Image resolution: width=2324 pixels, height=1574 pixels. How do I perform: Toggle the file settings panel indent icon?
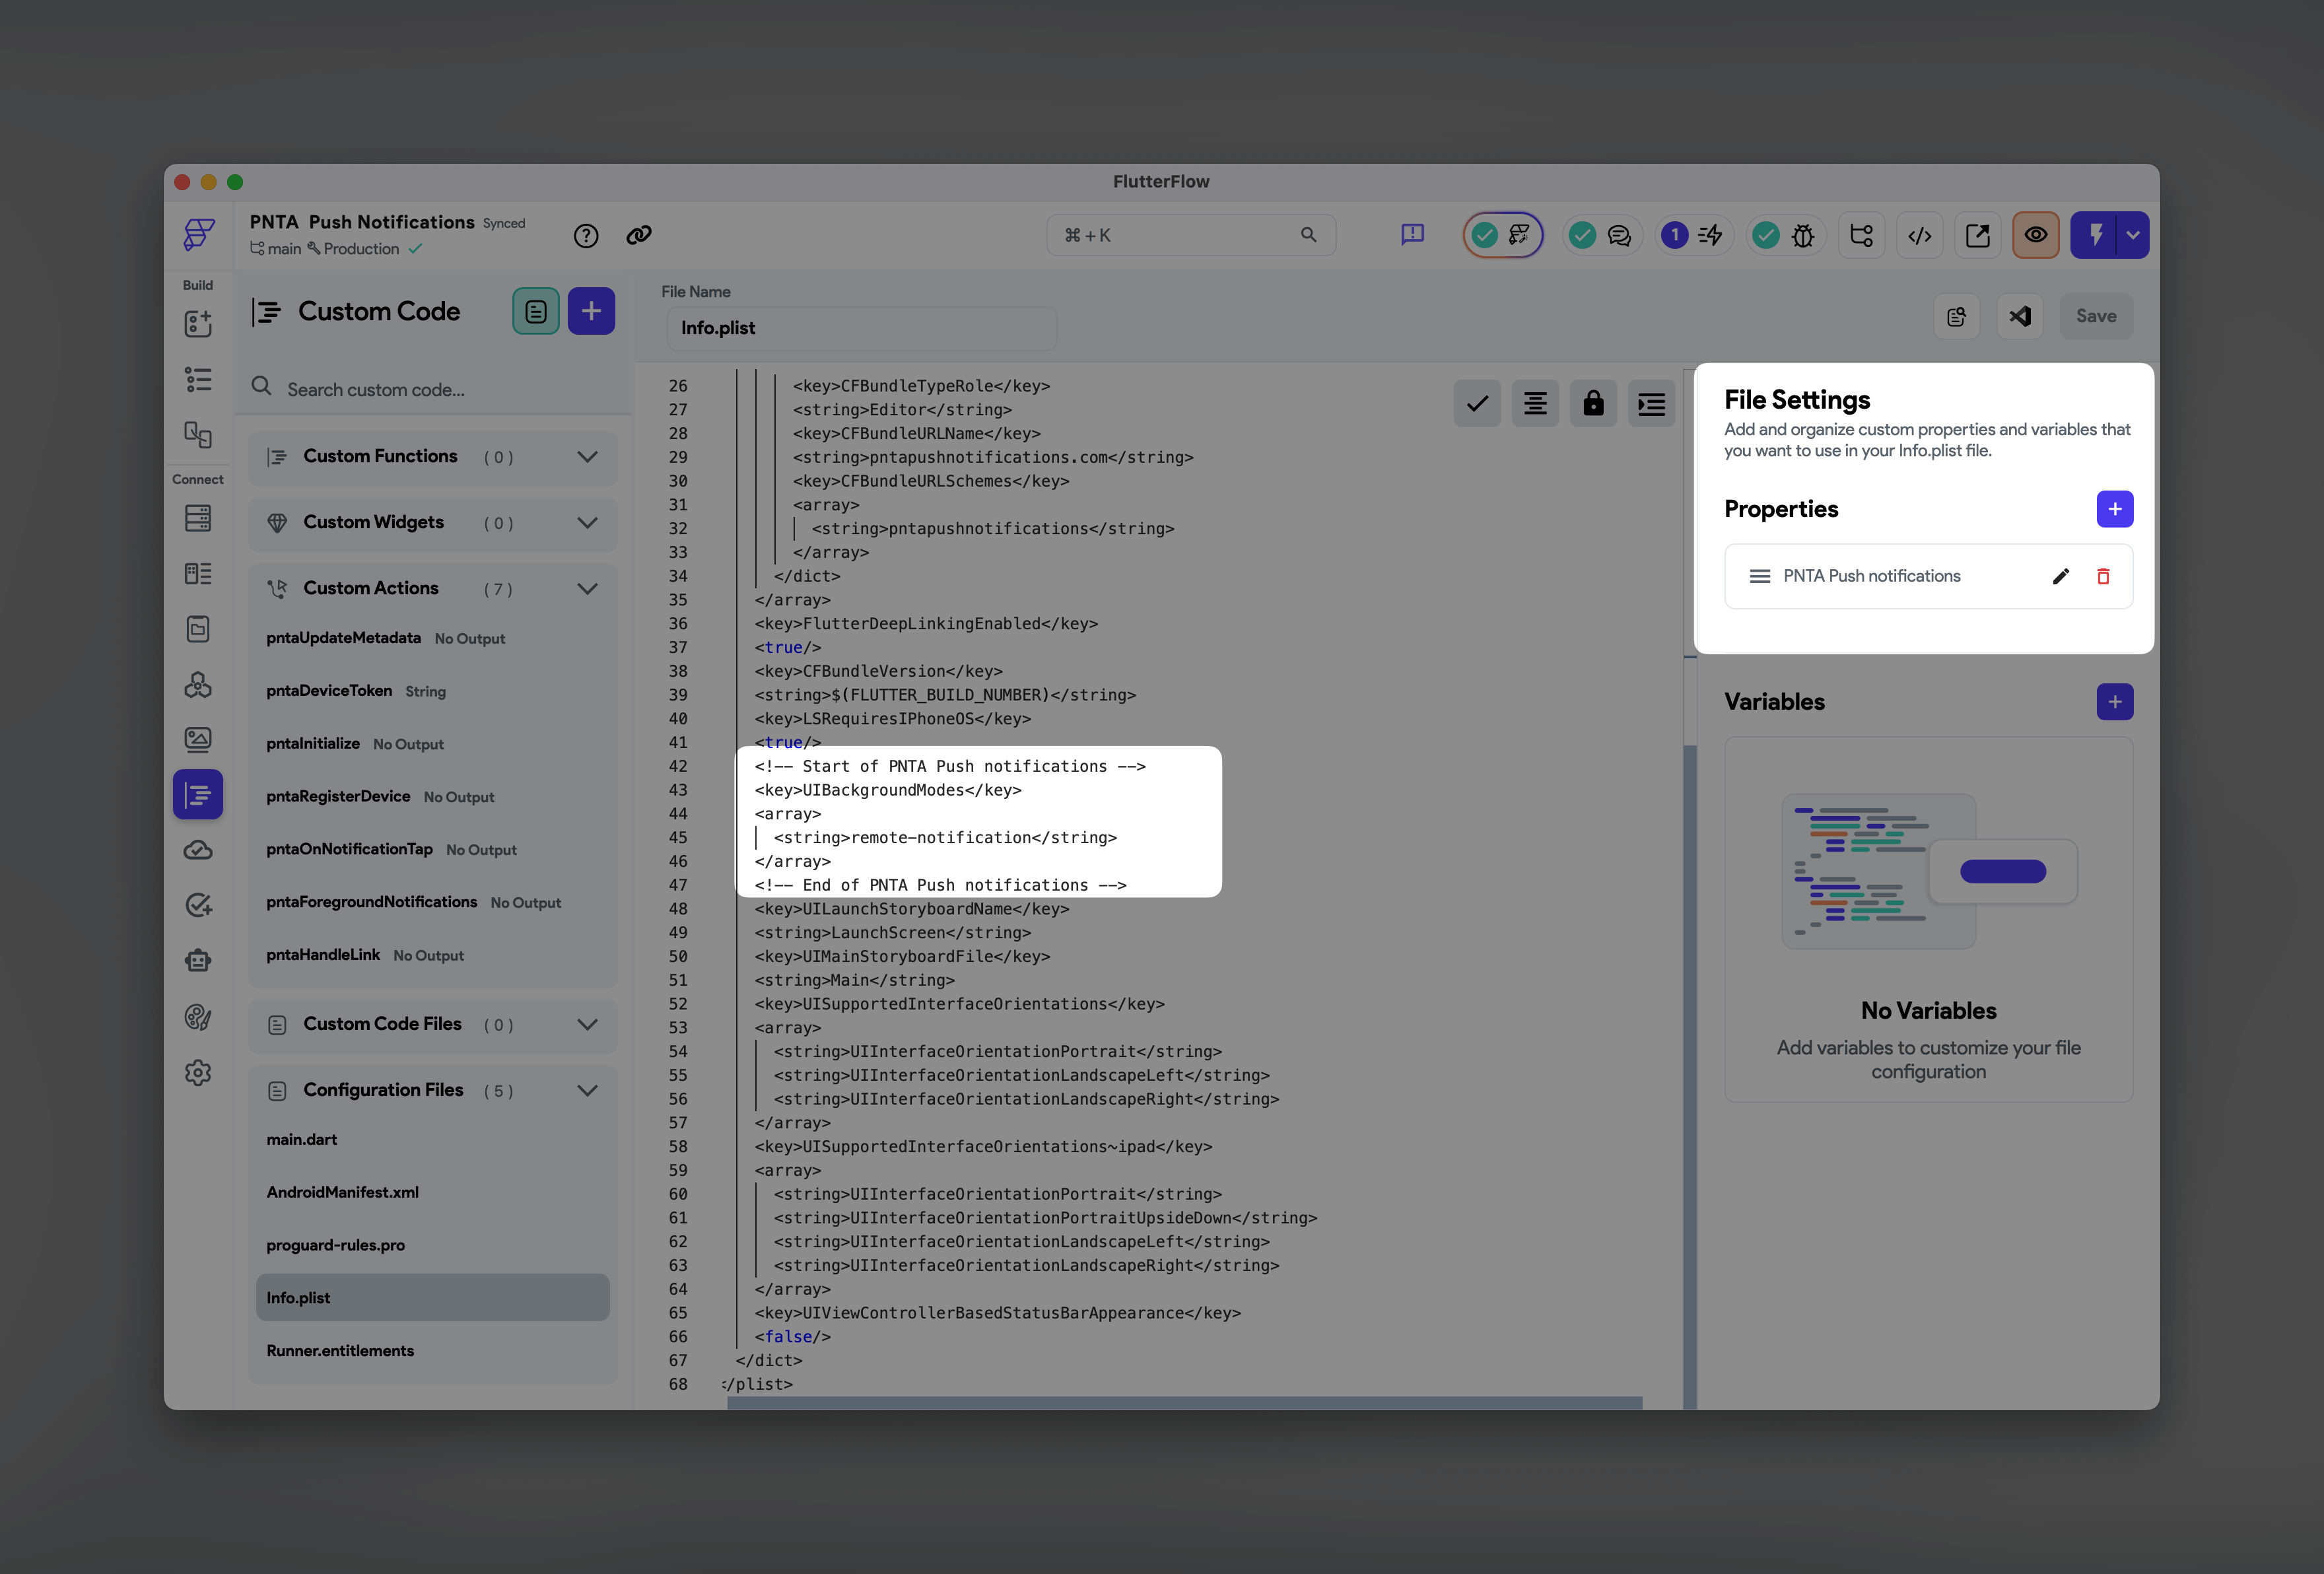[x=1651, y=404]
